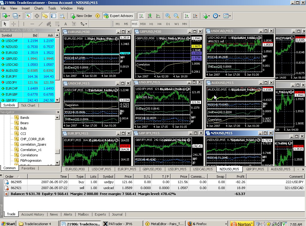The image size is (306, 226).
Task: Select the Text tool A icon
Action: [x=65, y=24]
